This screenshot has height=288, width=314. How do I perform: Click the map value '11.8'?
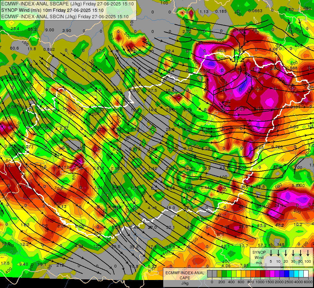32,49
